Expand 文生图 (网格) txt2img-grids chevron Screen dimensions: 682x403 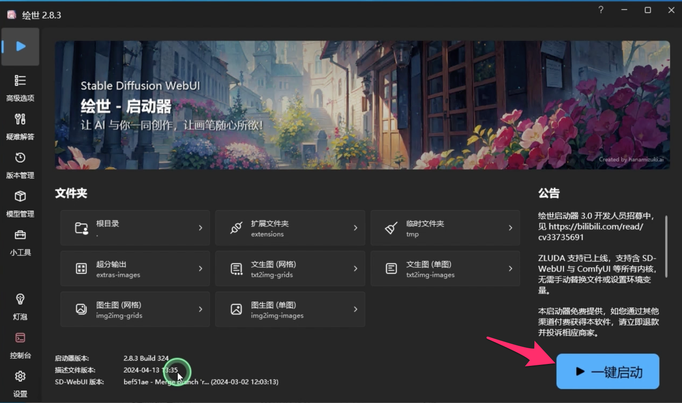click(x=355, y=269)
